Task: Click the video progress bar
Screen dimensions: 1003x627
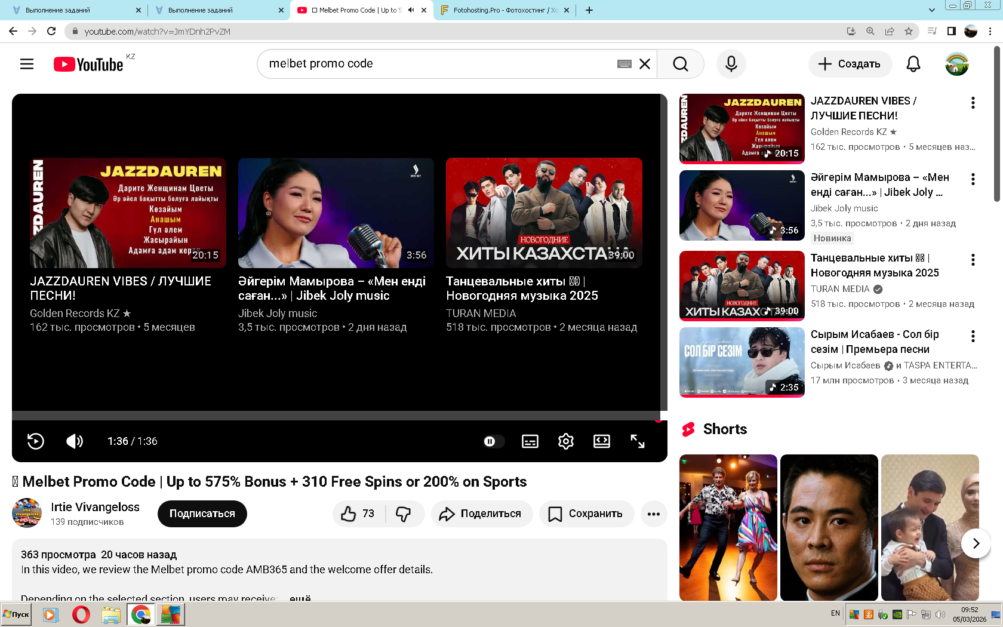Action: point(334,416)
